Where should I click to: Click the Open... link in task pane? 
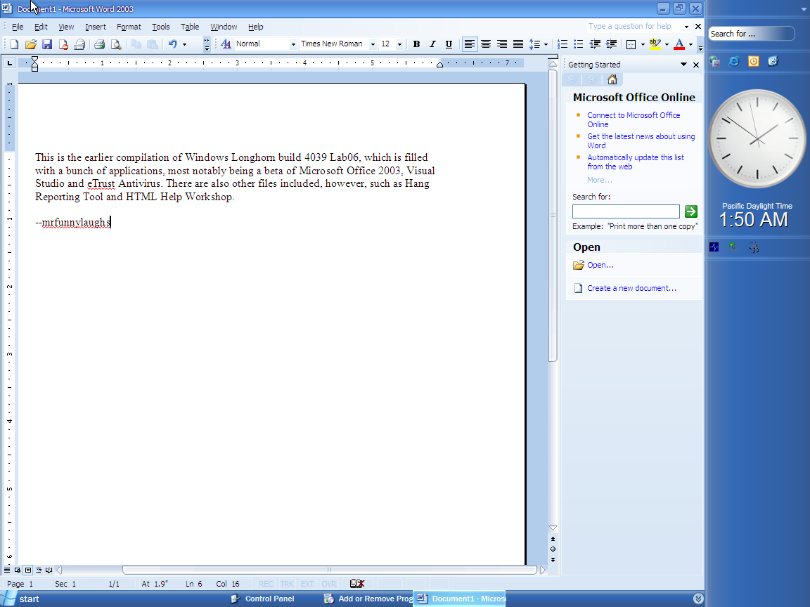coord(600,265)
